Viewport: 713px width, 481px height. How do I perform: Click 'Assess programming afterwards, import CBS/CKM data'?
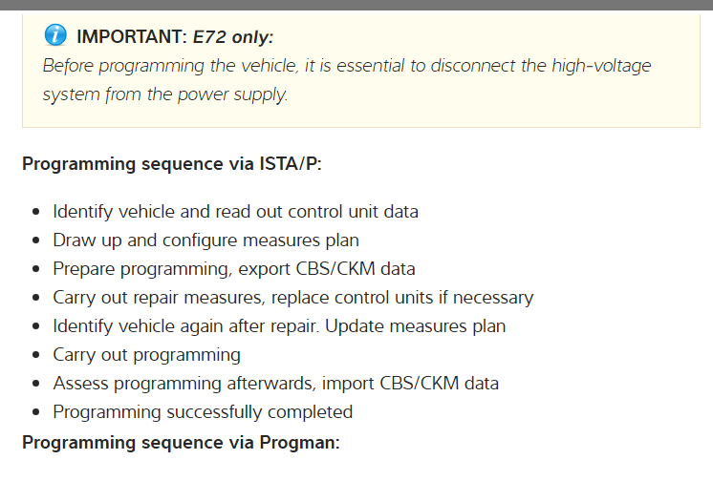pyautogui.click(x=275, y=383)
